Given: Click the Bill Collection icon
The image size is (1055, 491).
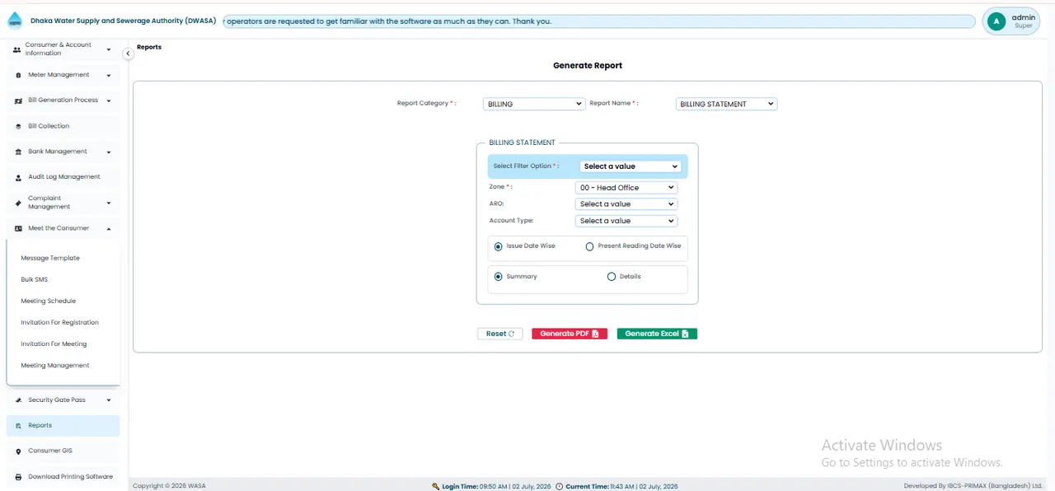Looking at the screenshot, I should coord(18,126).
